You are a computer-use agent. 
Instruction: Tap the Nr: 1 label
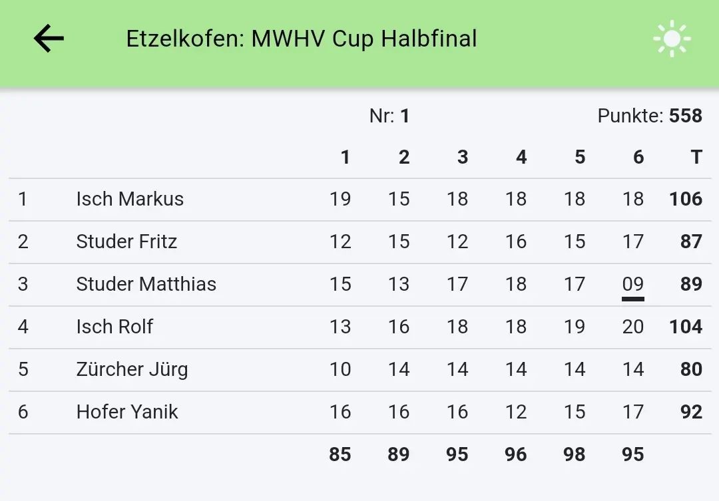coord(389,116)
